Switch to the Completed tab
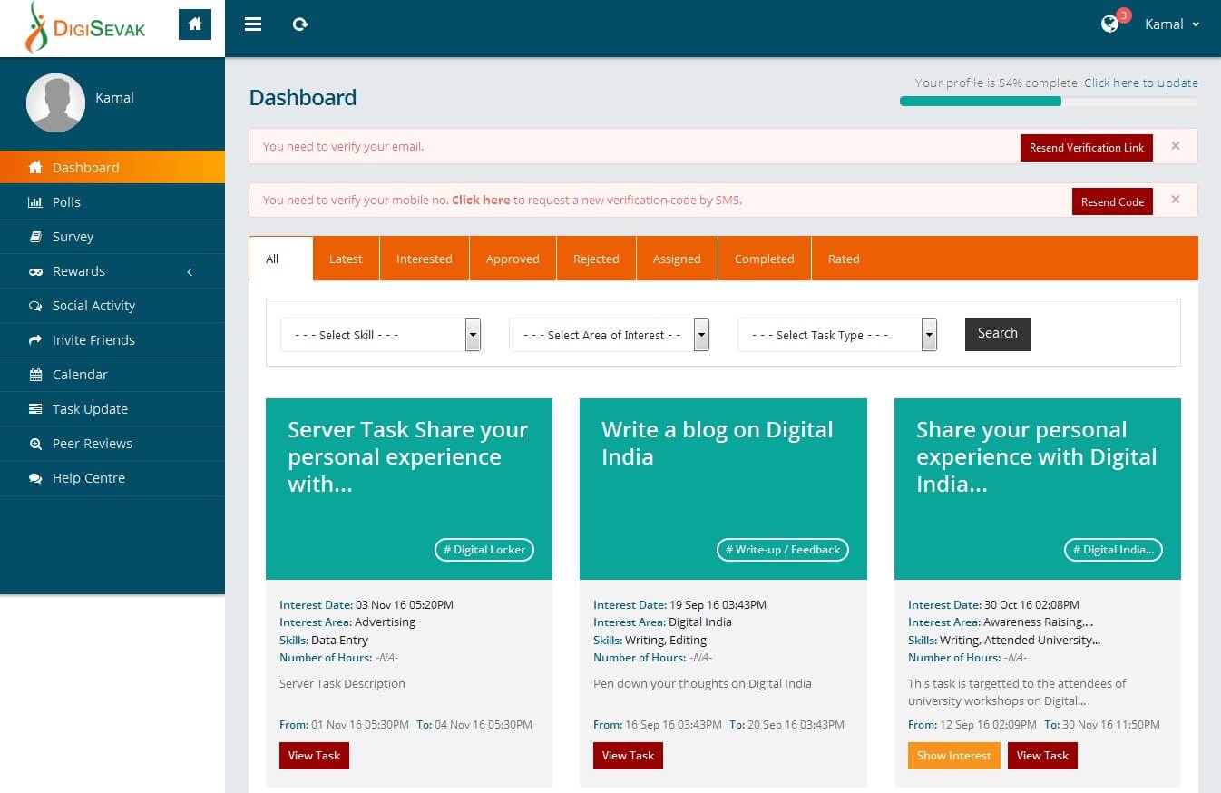Viewport: 1221px width, 793px height. (x=764, y=259)
